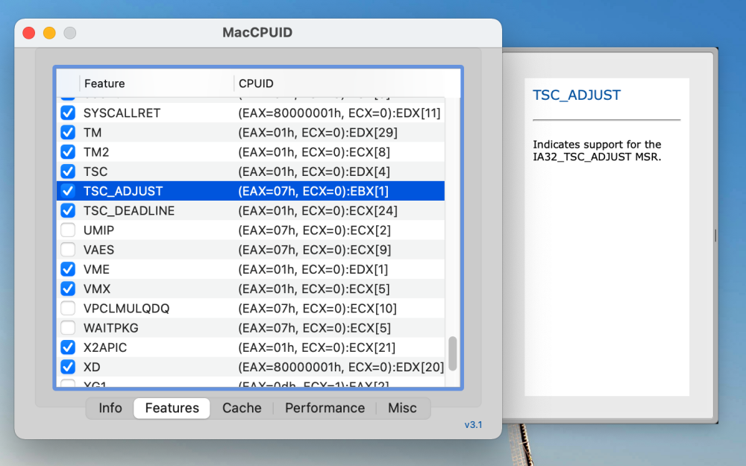Select the VMX feature name
This screenshot has width=746, height=466.
point(97,289)
